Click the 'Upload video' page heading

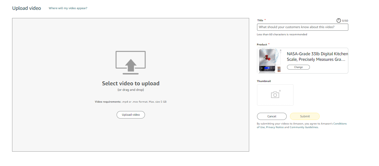click(27, 8)
